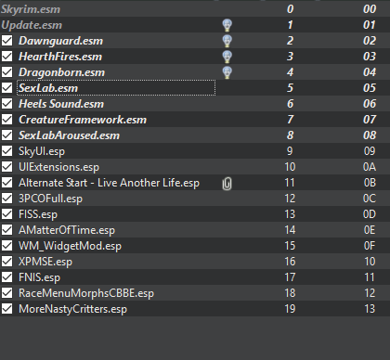Click priority value 11 for Alternate Start
The width and height of the screenshot is (390, 360).
[x=290, y=183]
